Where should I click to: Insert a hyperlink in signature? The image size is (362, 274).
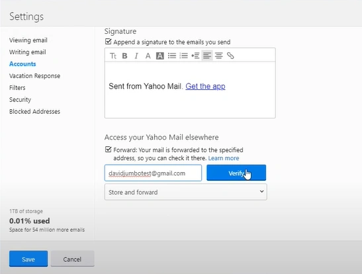[x=230, y=56]
